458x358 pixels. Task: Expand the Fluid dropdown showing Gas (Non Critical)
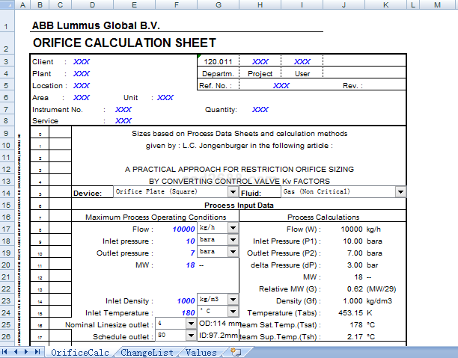click(400, 192)
